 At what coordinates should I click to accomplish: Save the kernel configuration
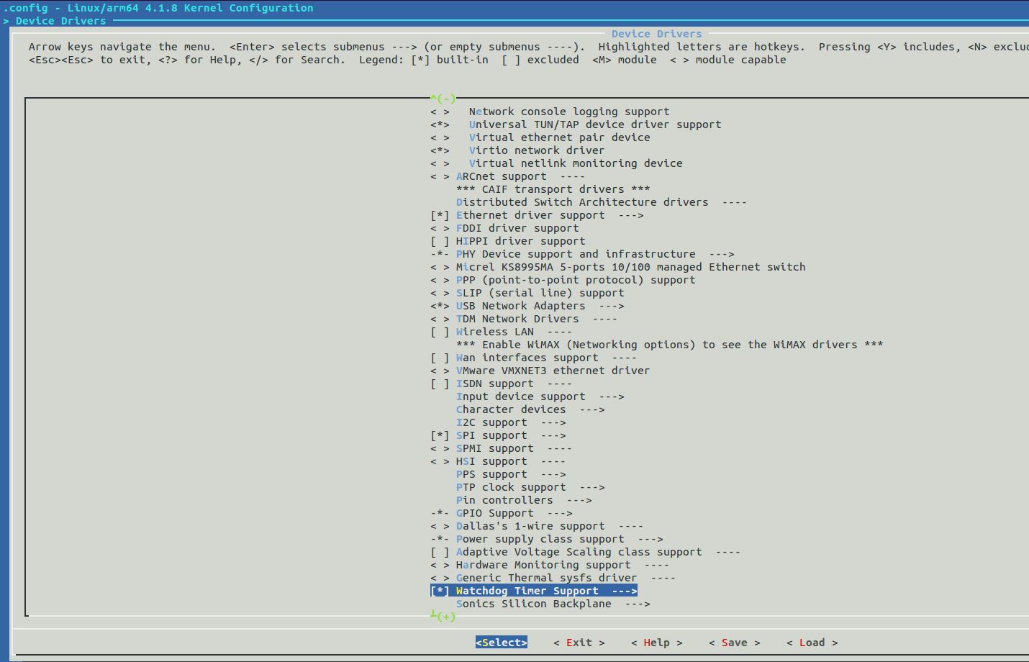pos(734,642)
